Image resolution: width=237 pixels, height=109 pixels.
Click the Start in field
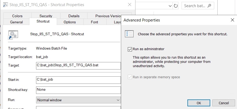[x=78, y=80]
